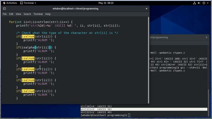Viewport: 212px width, 119px height.
Task: Click the highlighted line str[11]=2' (ASCII 50)
Action: point(144,109)
